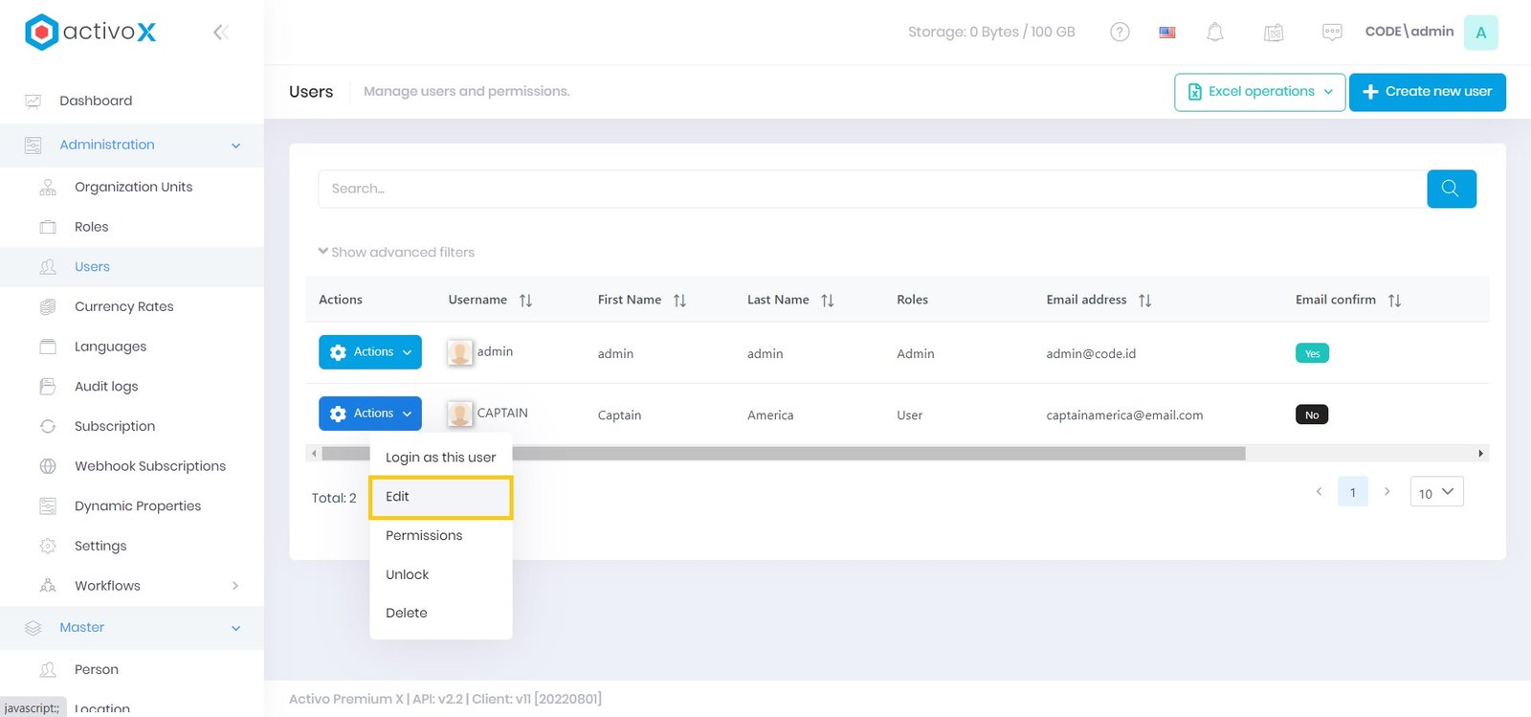The height and width of the screenshot is (717, 1531).
Task: Click the help question mark icon
Action: pyautogui.click(x=1120, y=32)
